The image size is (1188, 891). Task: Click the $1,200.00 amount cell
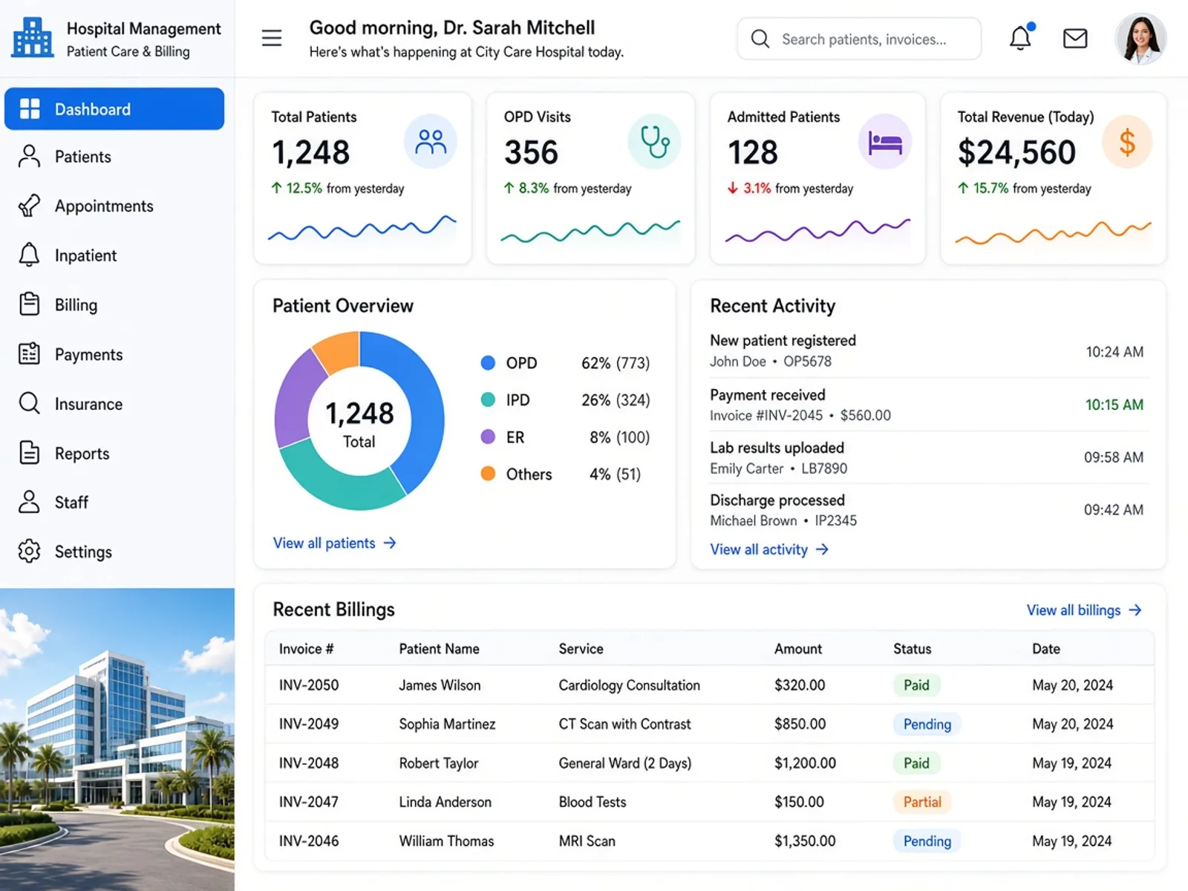click(805, 763)
